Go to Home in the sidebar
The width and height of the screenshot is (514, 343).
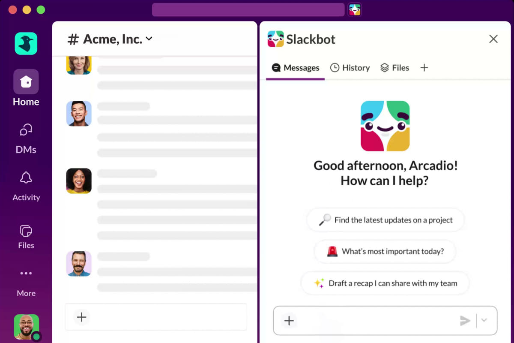coord(26,88)
